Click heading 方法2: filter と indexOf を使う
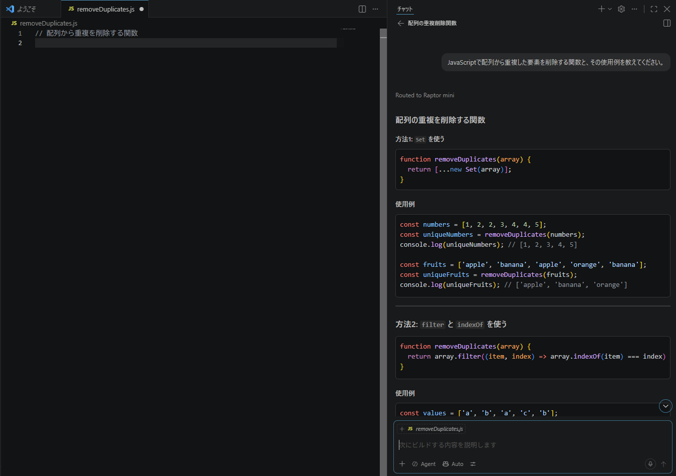Viewport: 676px width, 476px height. (451, 325)
